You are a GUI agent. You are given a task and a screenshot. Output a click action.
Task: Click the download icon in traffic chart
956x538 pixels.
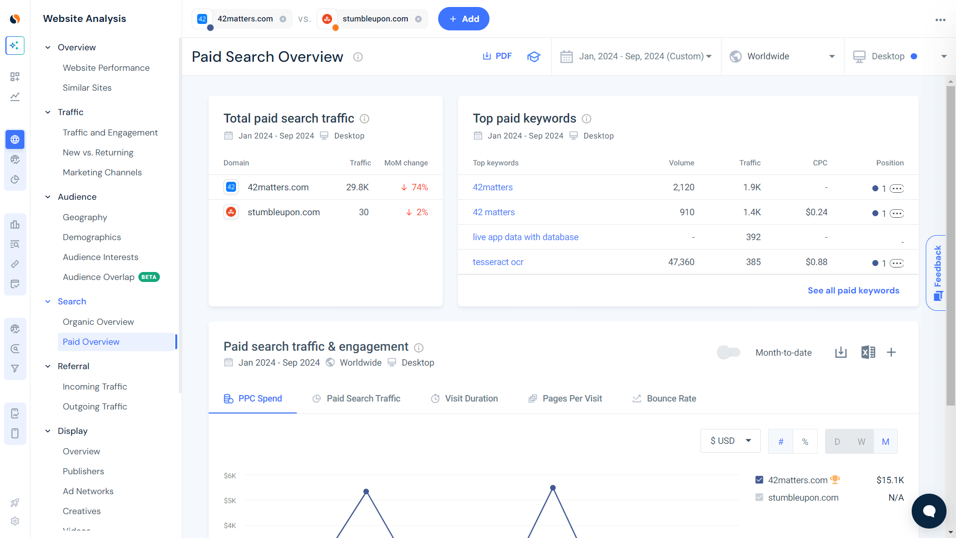click(840, 352)
